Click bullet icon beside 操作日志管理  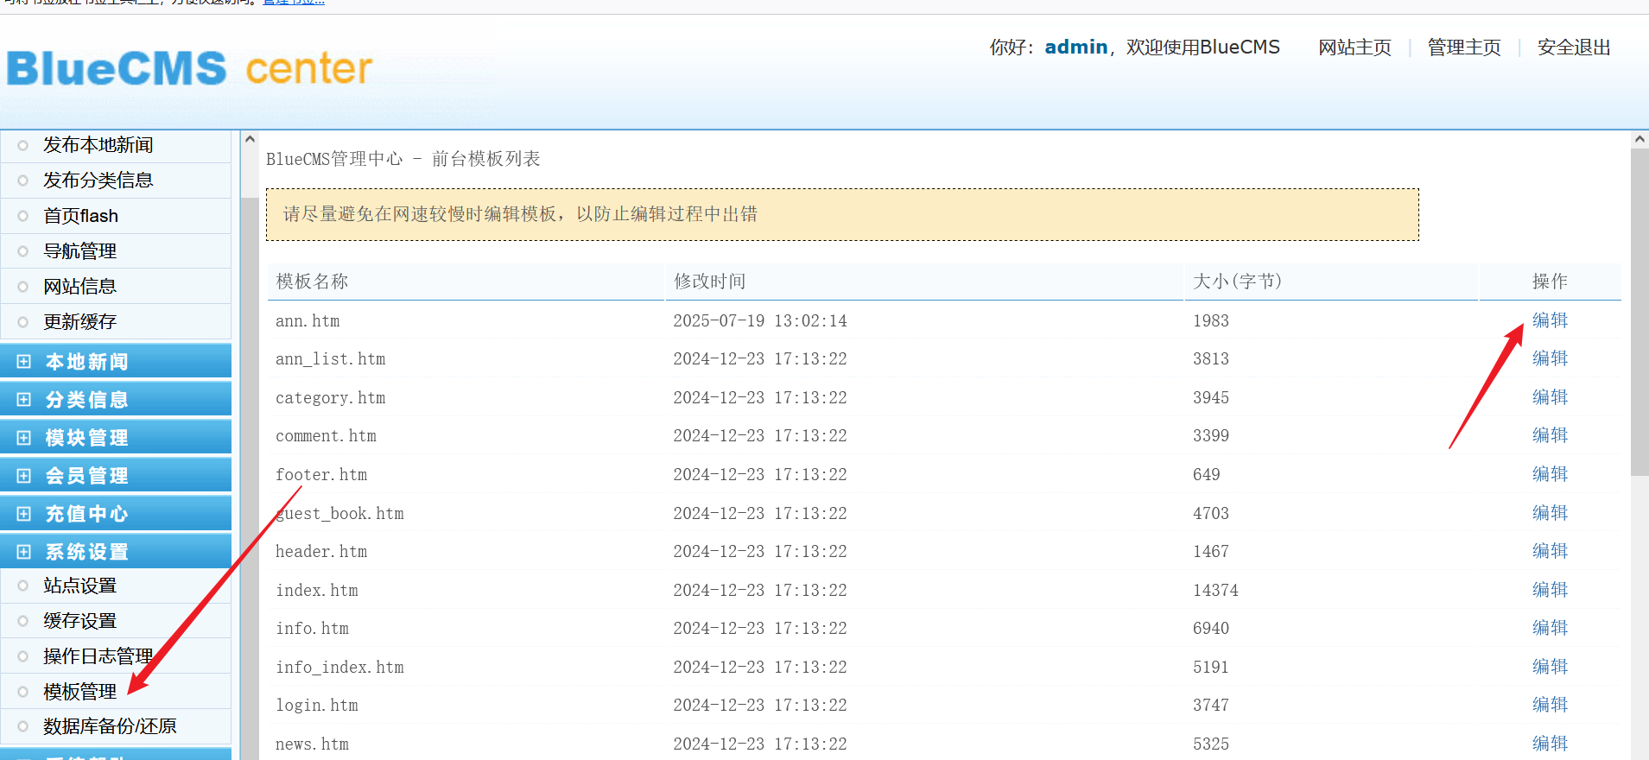pos(23,656)
